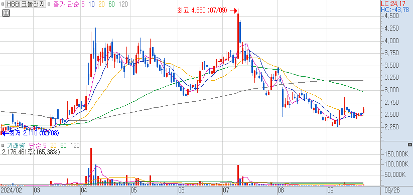Close the volume panel with the X icon
Viewport: 413px width, 195px height.
pos(409,145)
